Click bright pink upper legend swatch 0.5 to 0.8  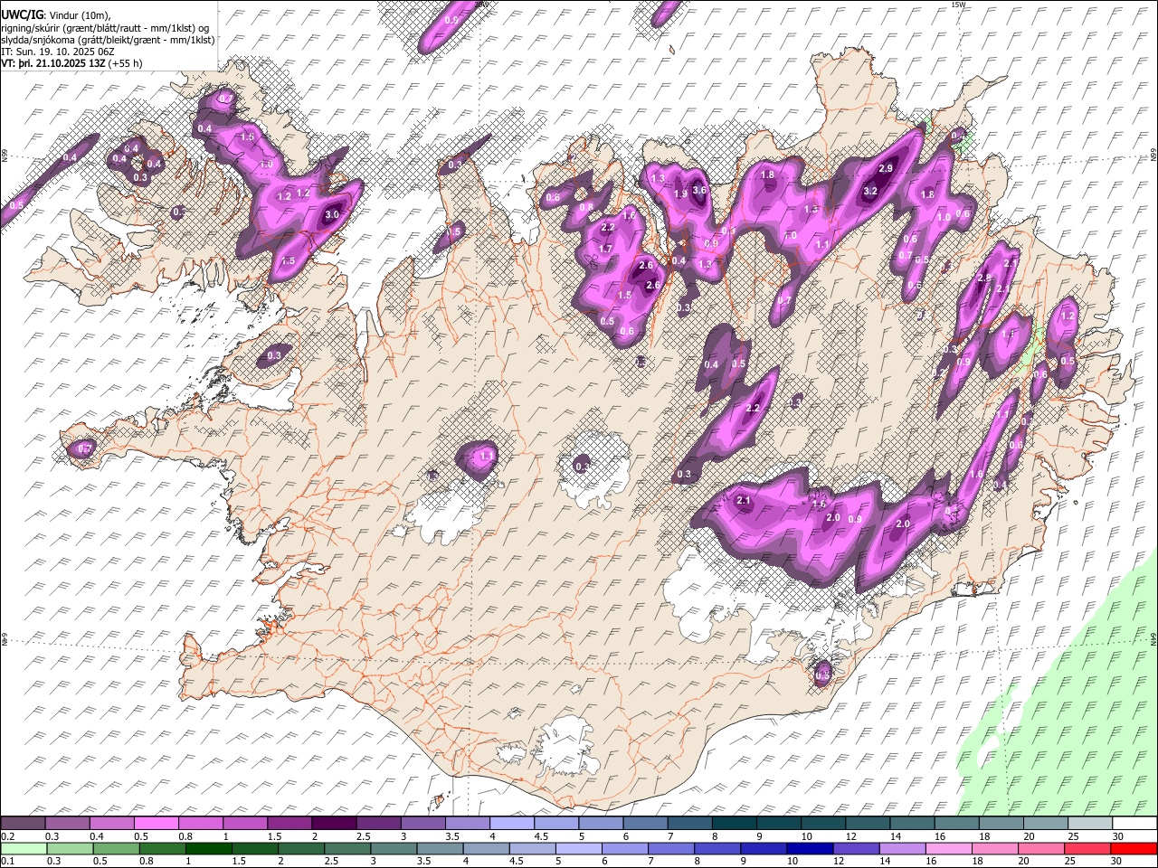156,824
